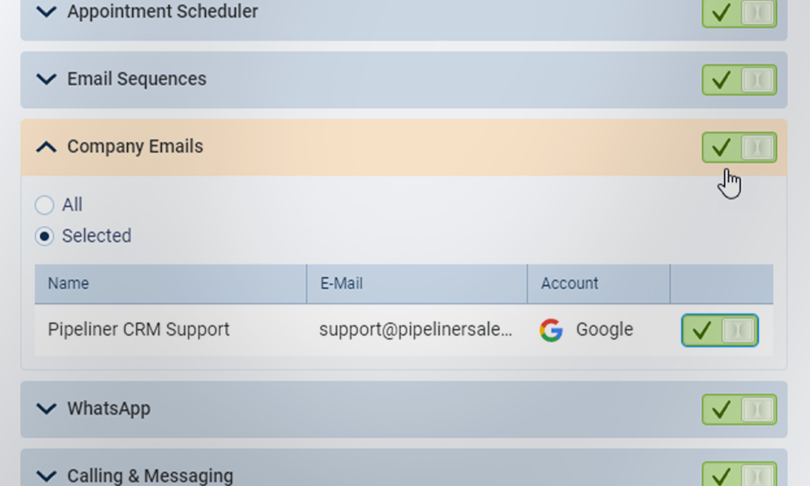This screenshot has height=486, width=810.
Task: Click the Company Emails section title
Action: tap(135, 147)
